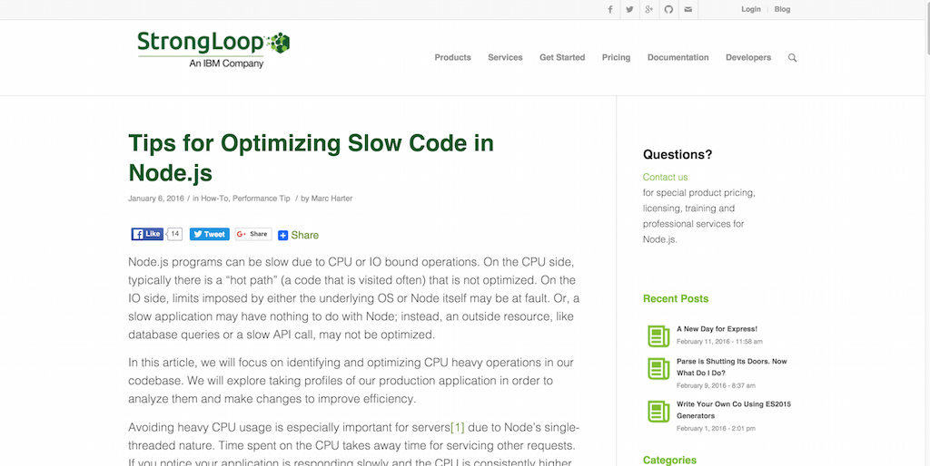This screenshot has height=466, width=930.
Task: Open the Facebook icon in top bar
Action: 609,9
